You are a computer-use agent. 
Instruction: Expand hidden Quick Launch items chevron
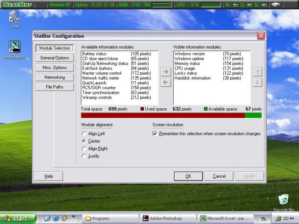73,217
